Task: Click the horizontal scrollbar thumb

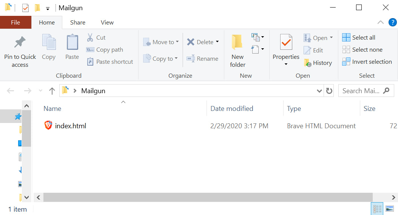Action: (x=208, y=197)
